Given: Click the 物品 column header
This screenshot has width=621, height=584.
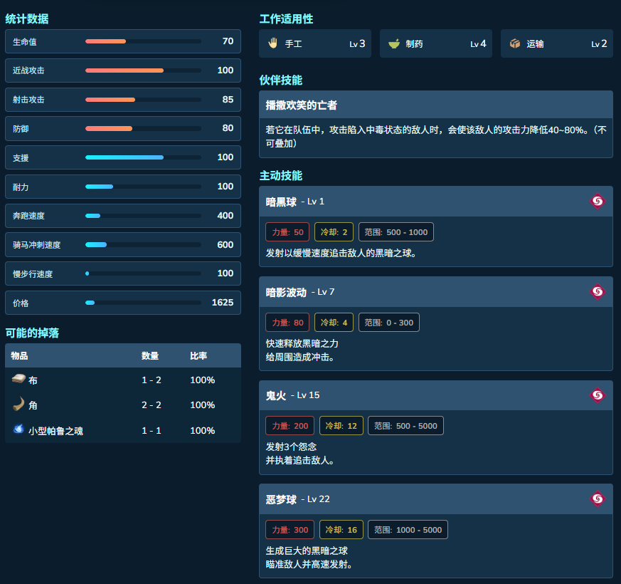Looking at the screenshot, I should click(19, 355).
